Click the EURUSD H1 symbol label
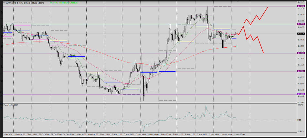The height and width of the screenshot is (138, 307). tap(11, 3)
